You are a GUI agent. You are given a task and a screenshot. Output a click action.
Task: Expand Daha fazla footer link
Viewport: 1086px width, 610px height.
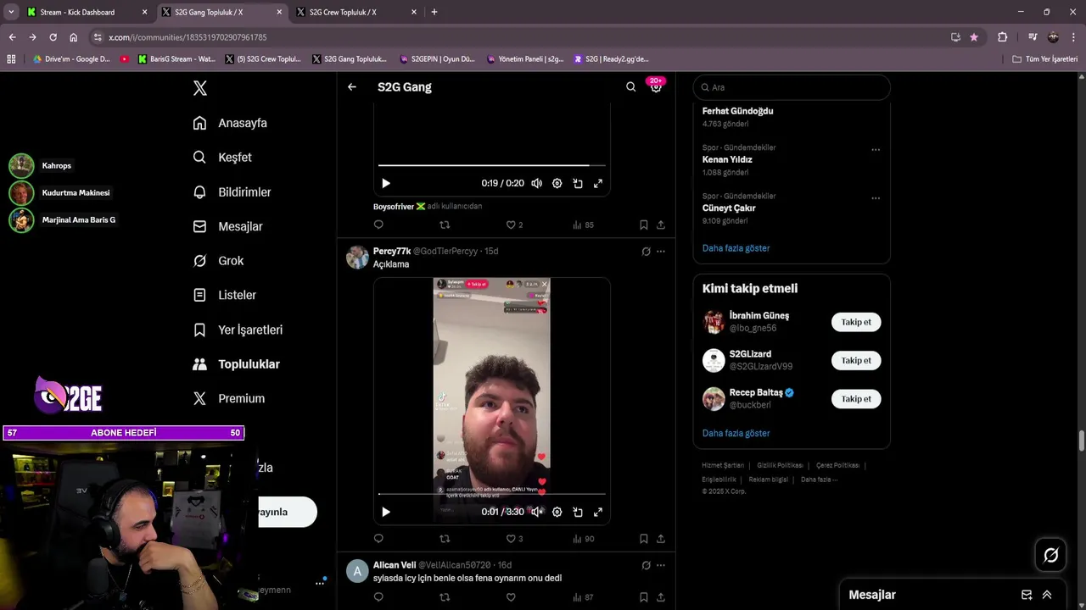(x=819, y=480)
